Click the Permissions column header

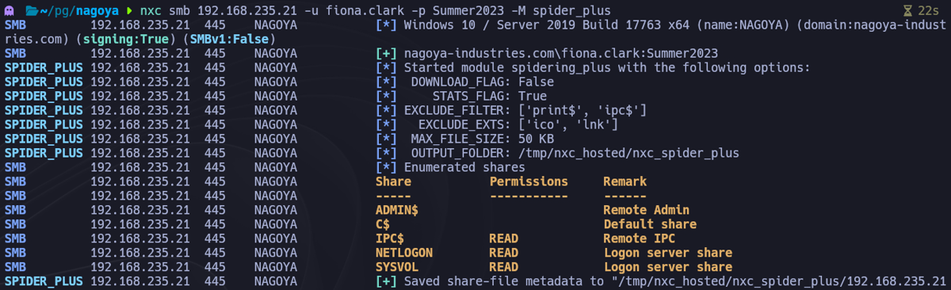529,182
